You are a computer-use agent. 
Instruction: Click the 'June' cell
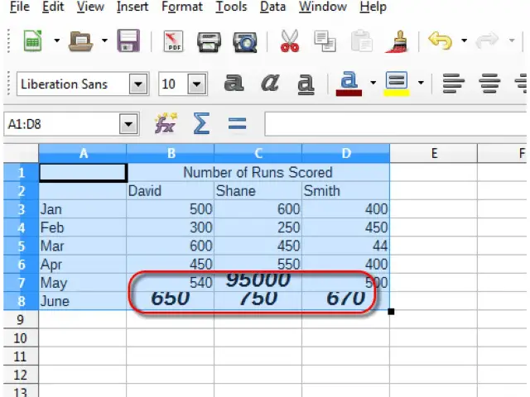click(83, 301)
